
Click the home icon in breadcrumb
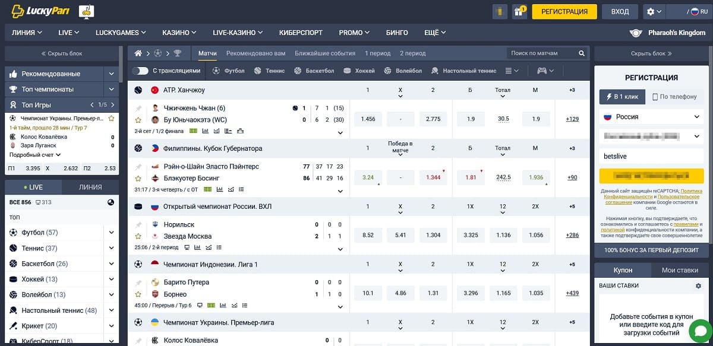(x=138, y=53)
